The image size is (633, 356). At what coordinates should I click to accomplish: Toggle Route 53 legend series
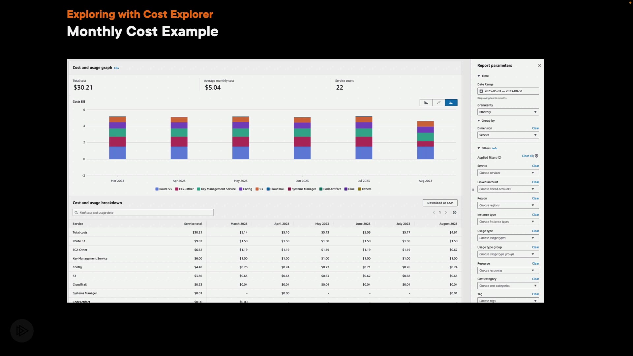click(164, 189)
